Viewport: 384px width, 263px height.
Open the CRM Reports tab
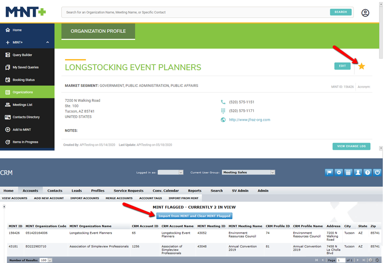195,191
